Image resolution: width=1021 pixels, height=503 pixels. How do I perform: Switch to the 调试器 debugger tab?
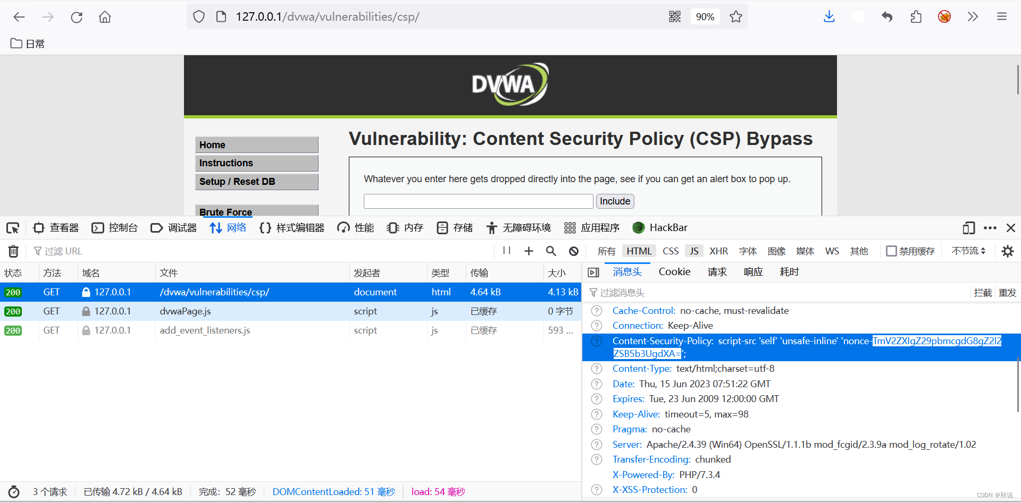pyautogui.click(x=173, y=228)
